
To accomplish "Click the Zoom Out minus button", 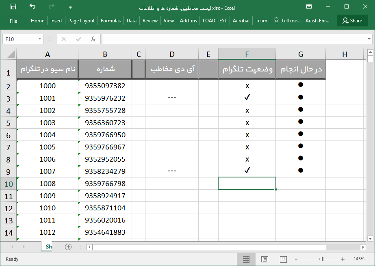I will pyautogui.click(x=296, y=259).
